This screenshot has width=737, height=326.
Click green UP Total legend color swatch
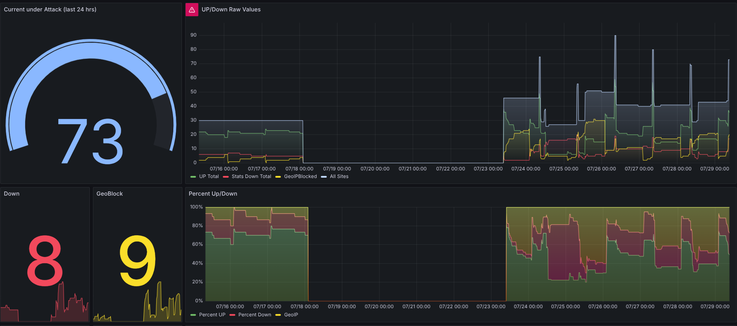click(x=193, y=177)
